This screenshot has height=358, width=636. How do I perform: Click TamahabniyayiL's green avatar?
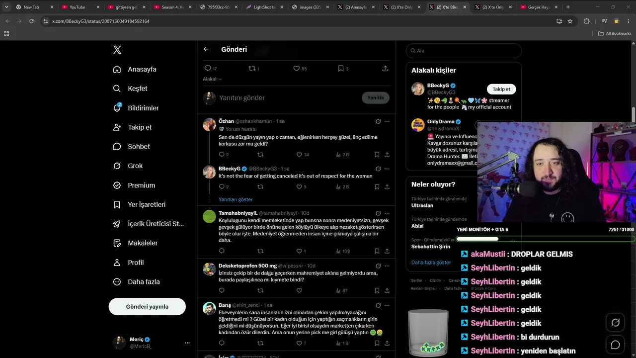pyautogui.click(x=209, y=216)
